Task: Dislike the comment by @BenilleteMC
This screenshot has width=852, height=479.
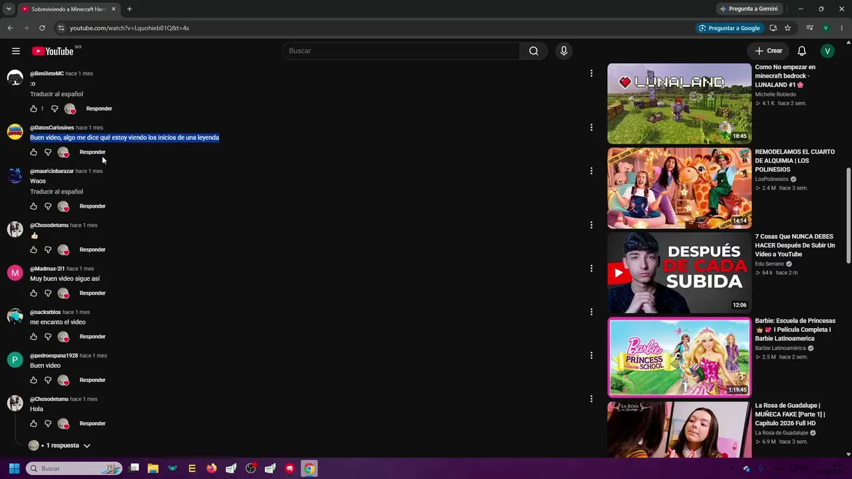Action: [x=55, y=108]
